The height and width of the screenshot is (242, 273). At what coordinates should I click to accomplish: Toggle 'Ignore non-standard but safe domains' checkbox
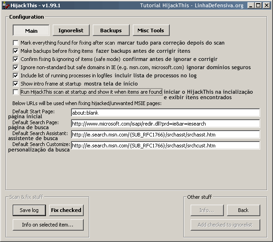tap(16, 67)
